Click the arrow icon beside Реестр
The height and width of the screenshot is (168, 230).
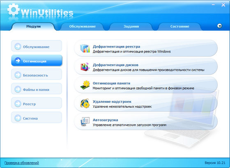(18, 104)
